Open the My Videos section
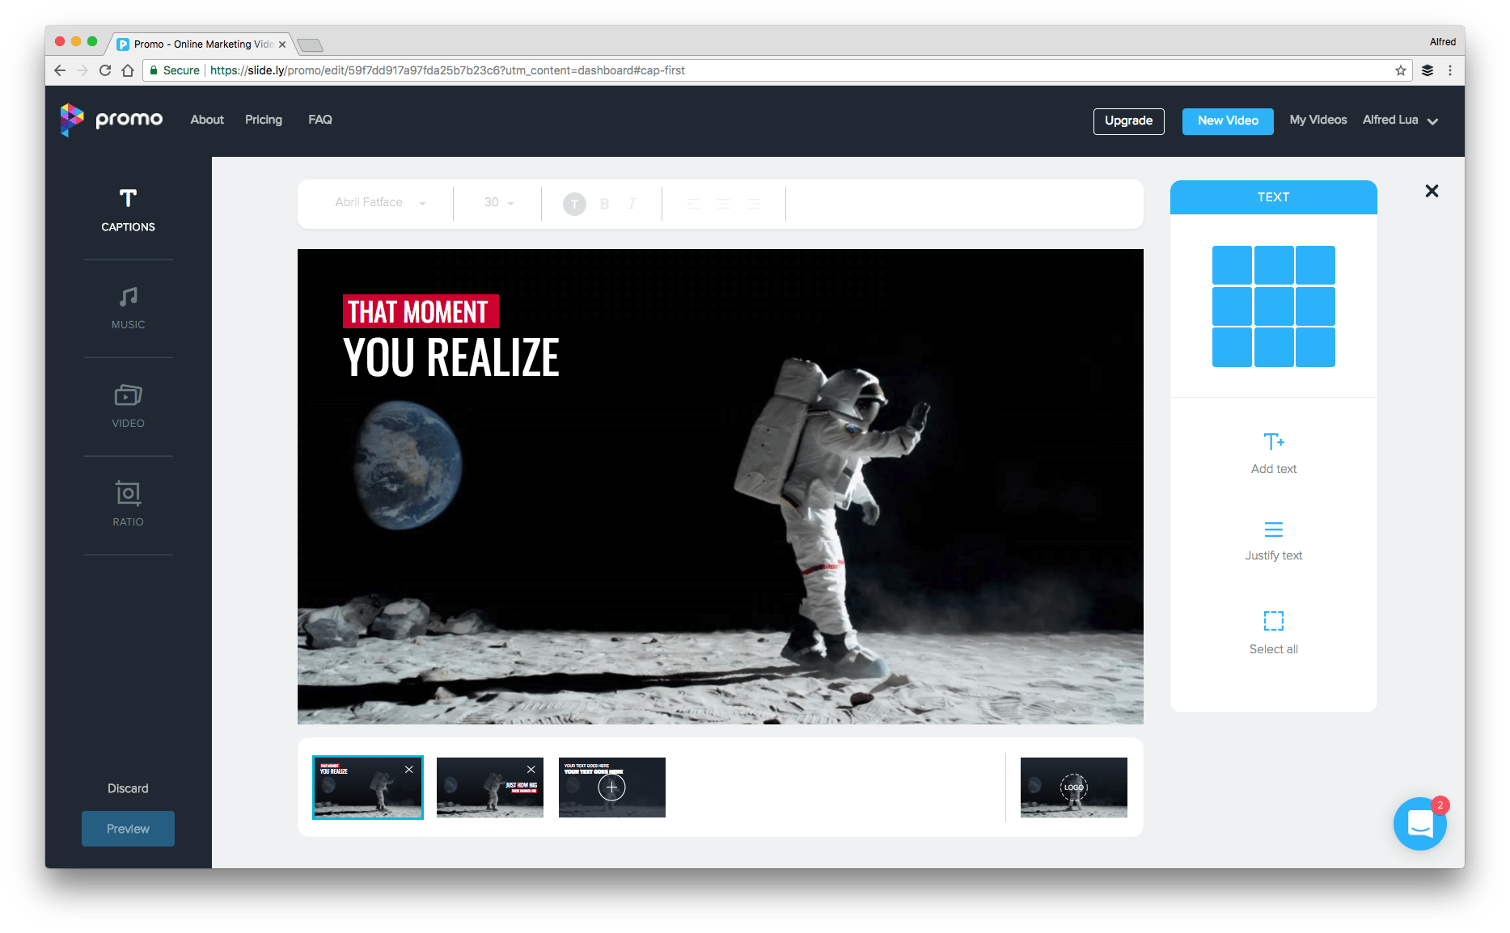The width and height of the screenshot is (1510, 933). click(1318, 120)
